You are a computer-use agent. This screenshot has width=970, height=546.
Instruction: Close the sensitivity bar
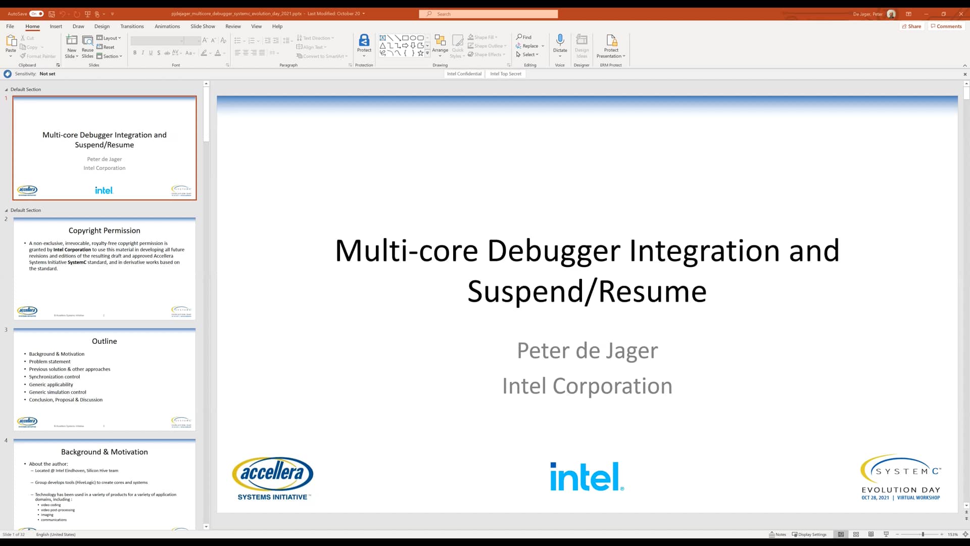click(x=965, y=74)
